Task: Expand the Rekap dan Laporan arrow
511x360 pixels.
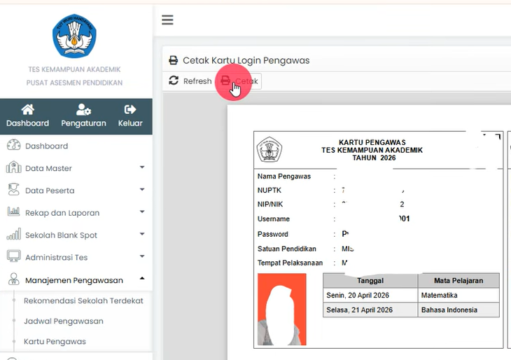Action: pyautogui.click(x=142, y=212)
